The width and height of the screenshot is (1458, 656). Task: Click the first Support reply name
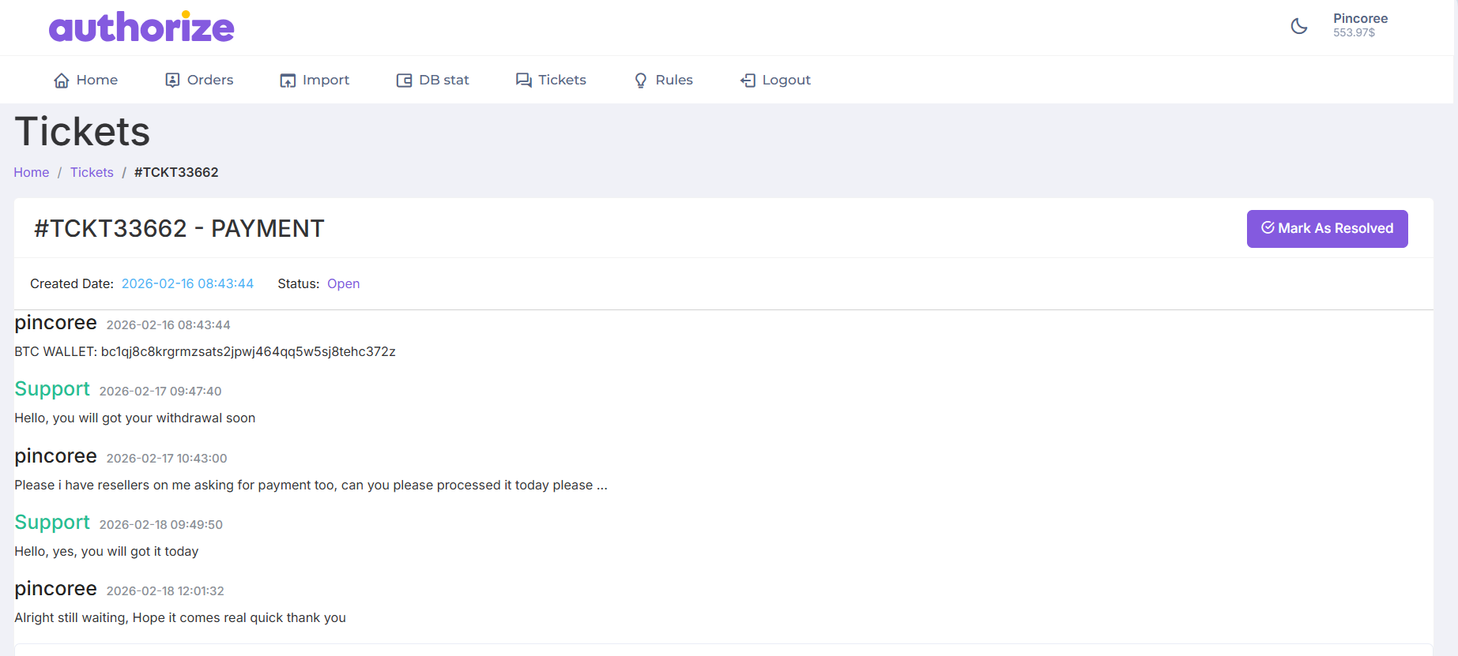[52, 389]
